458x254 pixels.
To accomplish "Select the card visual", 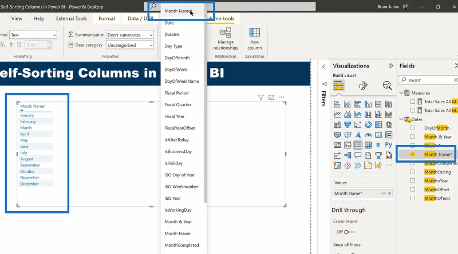I will (x=378, y=135).
